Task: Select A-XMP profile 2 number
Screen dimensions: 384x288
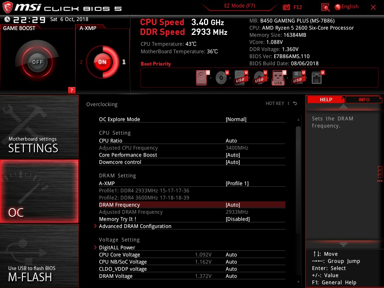Action: coord(81,62)
